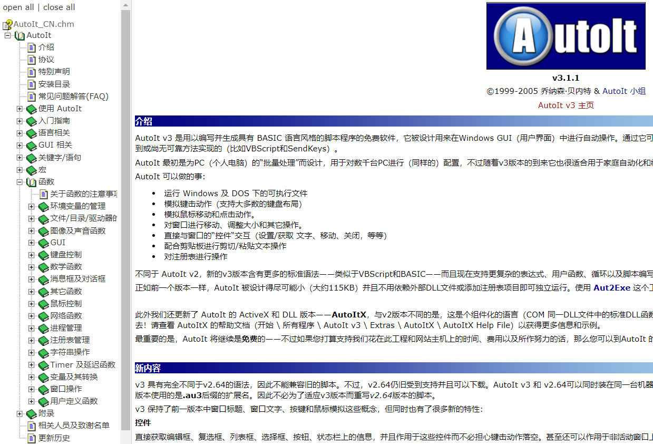The height and width of the screenshot is (444, 653).
Task: Click the AutoIt logo image
Action: click(565, 35)
